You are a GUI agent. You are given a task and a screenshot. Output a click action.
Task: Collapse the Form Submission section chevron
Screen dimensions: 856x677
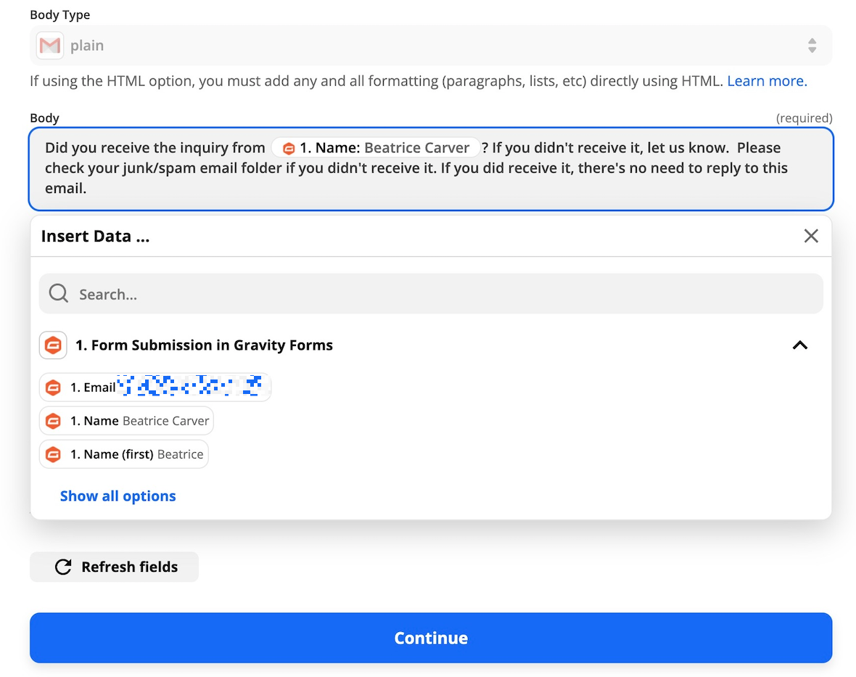pos(799,345)
